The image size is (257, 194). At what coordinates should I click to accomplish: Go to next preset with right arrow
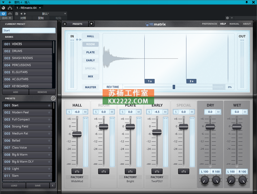25,14
